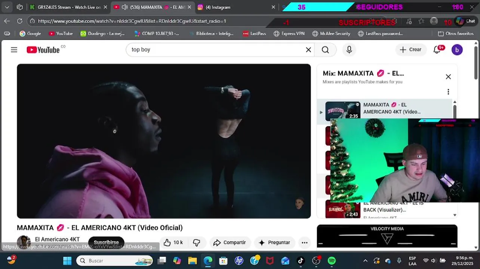The width and height of the screenshot is (480, 269).
Task: Click the Preguntar button
Action: pyautogui.click(x=274, y=242)
